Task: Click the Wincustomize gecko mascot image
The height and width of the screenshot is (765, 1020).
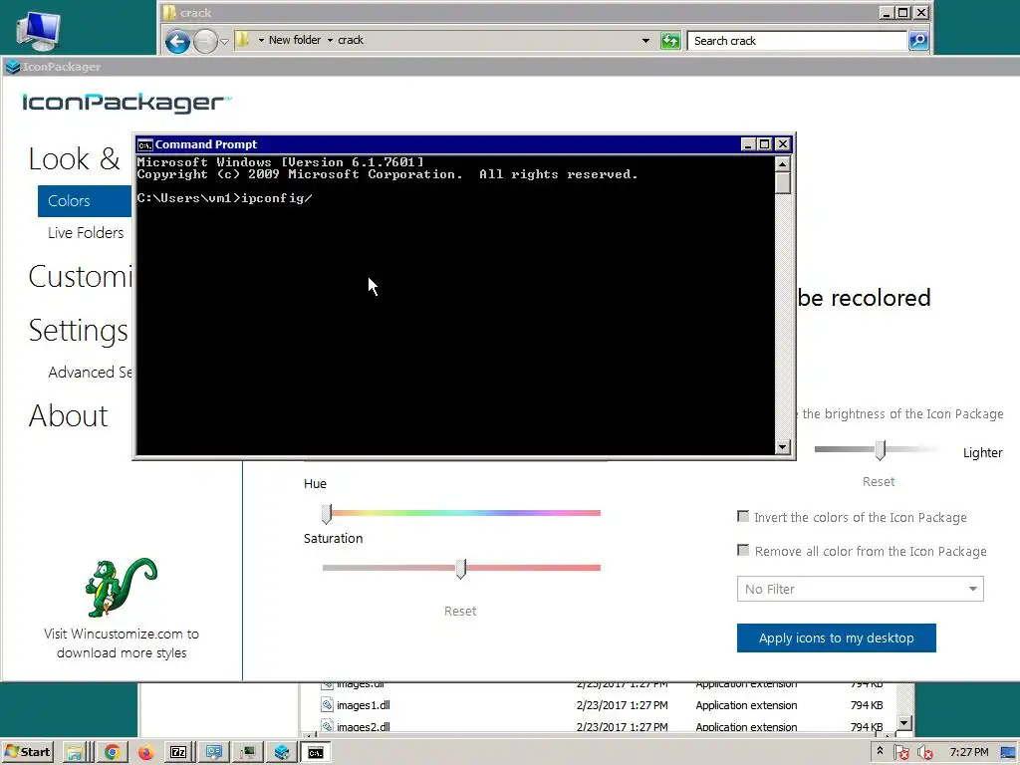Action: 121,587
